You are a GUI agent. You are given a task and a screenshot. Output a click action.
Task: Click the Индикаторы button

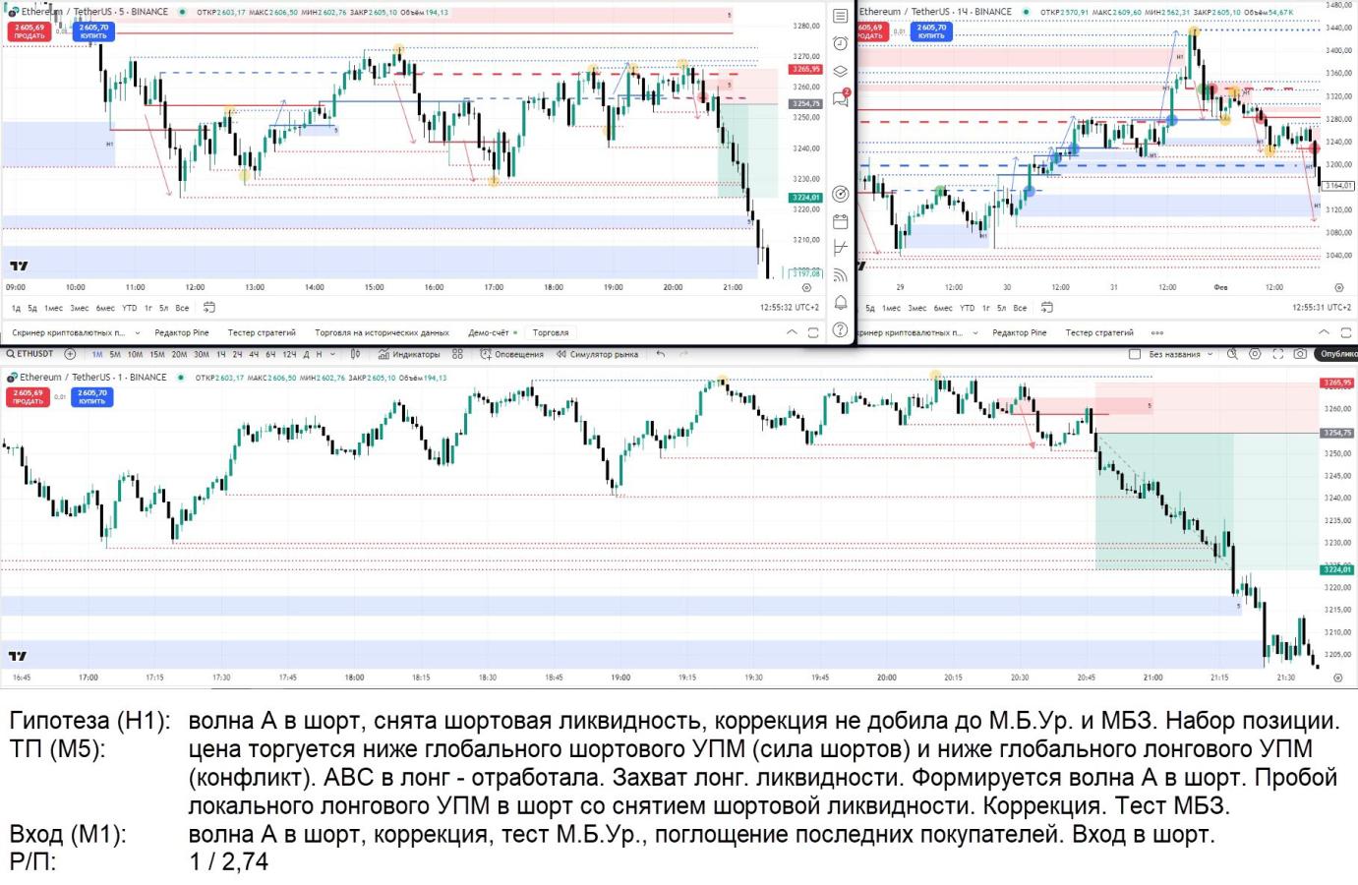[409, 354]
